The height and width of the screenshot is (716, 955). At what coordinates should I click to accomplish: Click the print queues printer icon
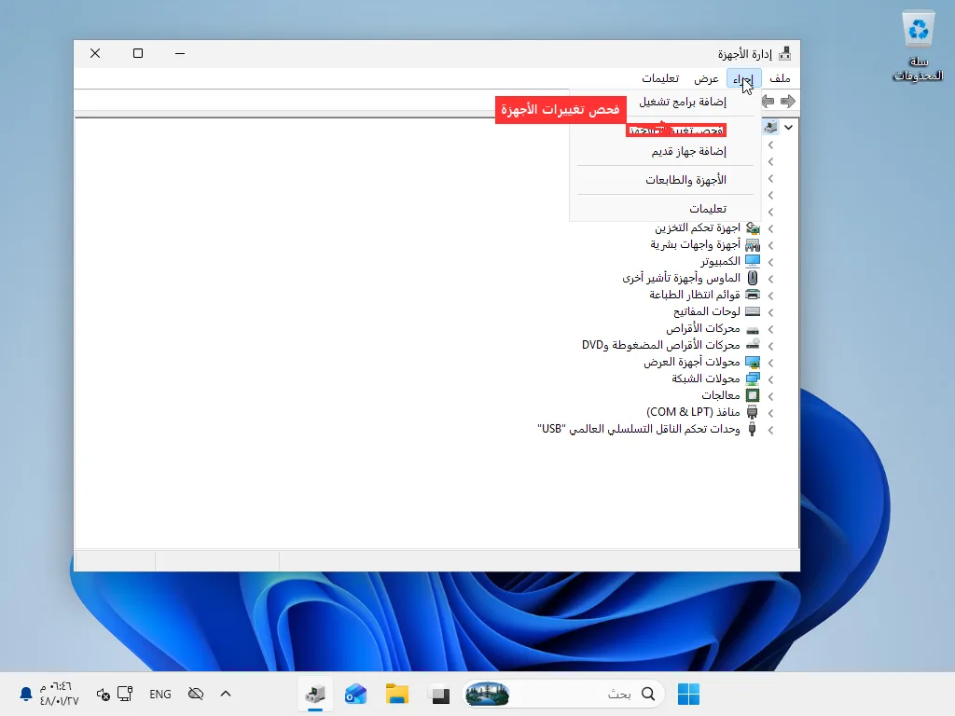[753, 295]
